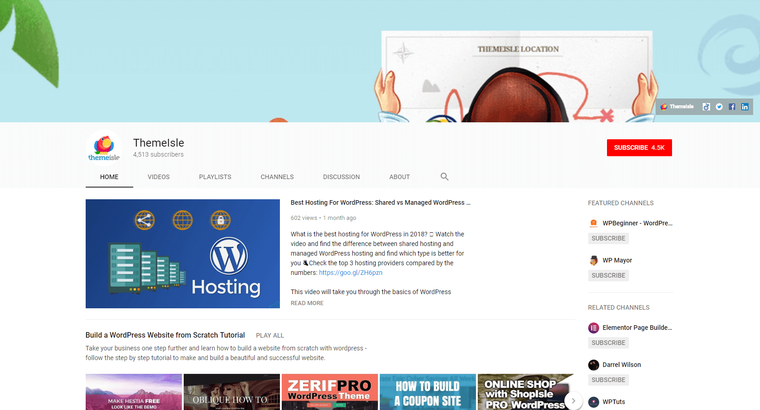Open the ZerifPro WordPress Theme thumbnail
The width and height of the screenshot is (760, 410).
coord(330,392)
